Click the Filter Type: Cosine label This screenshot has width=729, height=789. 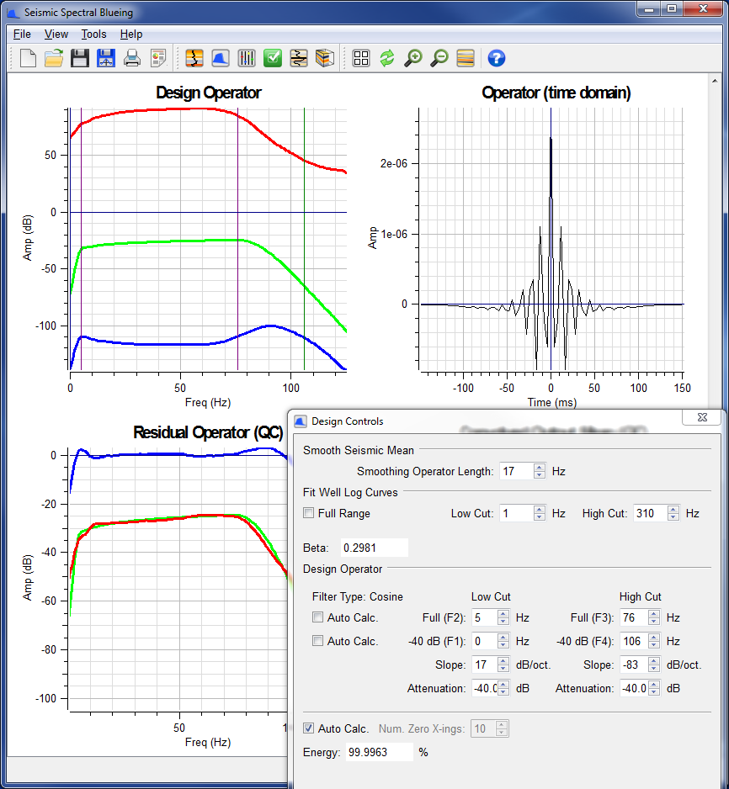tap(358, 596)
